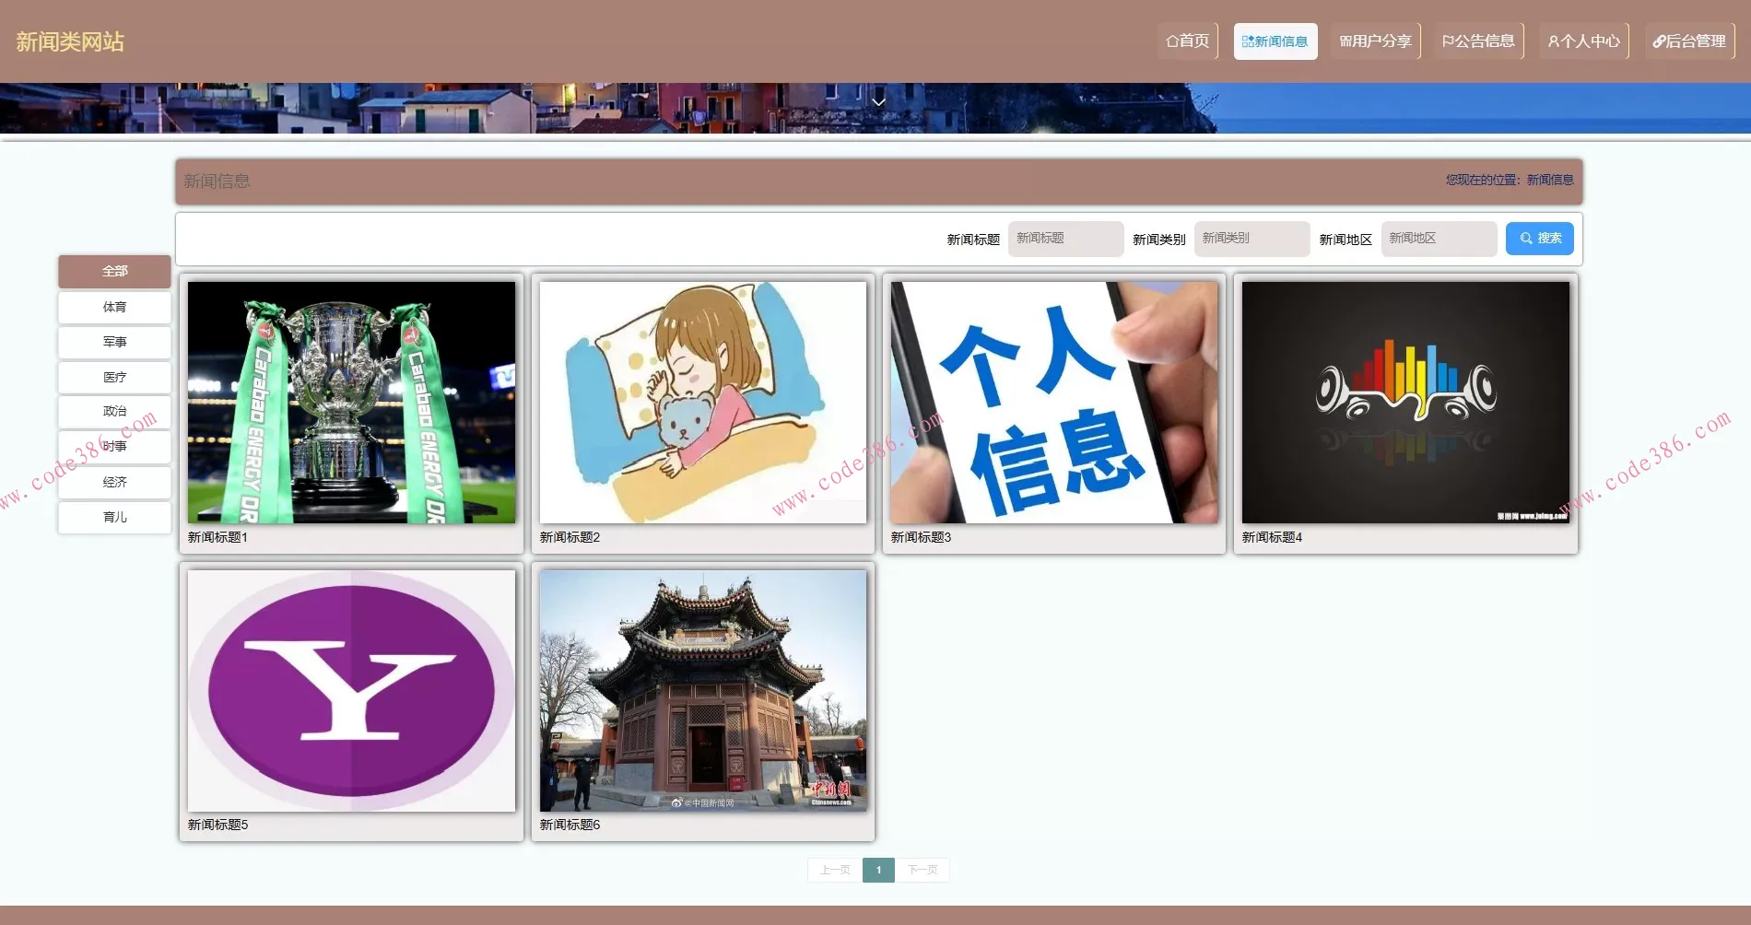Viewport: 1751px width, 925px height.
Task: Click the 新闻信息 breadcrumb location text
Action: click(x=1550, y=180)
